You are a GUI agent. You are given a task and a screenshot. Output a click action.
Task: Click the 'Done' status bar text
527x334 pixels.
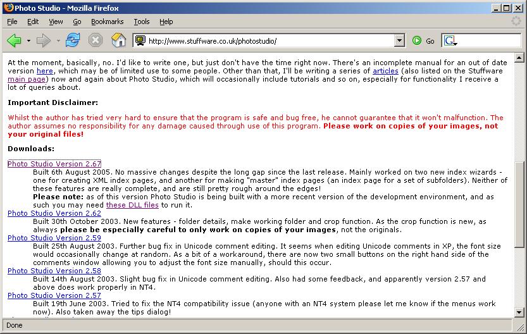pyautogui.click(x=15, y=325)
